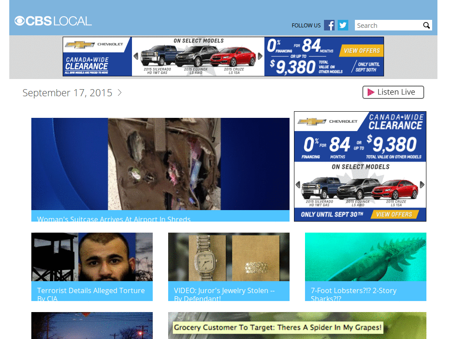452x339 pixels.
Task: Click the Listen Live button
Action: tap(393, 92)
